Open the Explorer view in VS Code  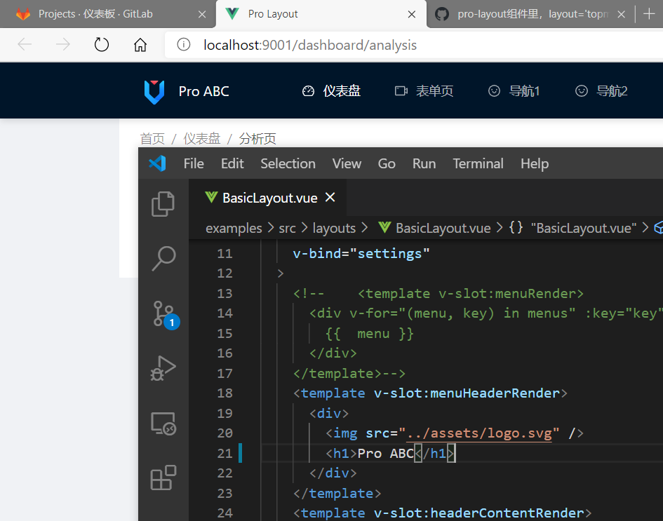[x=163, y=203]
